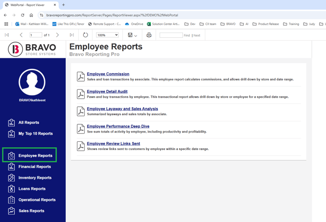Image resolution: width=326 pixels, height=222 pixels.
Task: Click the Inventory Reports tag clipboard icon
Action: click(12, 178)
